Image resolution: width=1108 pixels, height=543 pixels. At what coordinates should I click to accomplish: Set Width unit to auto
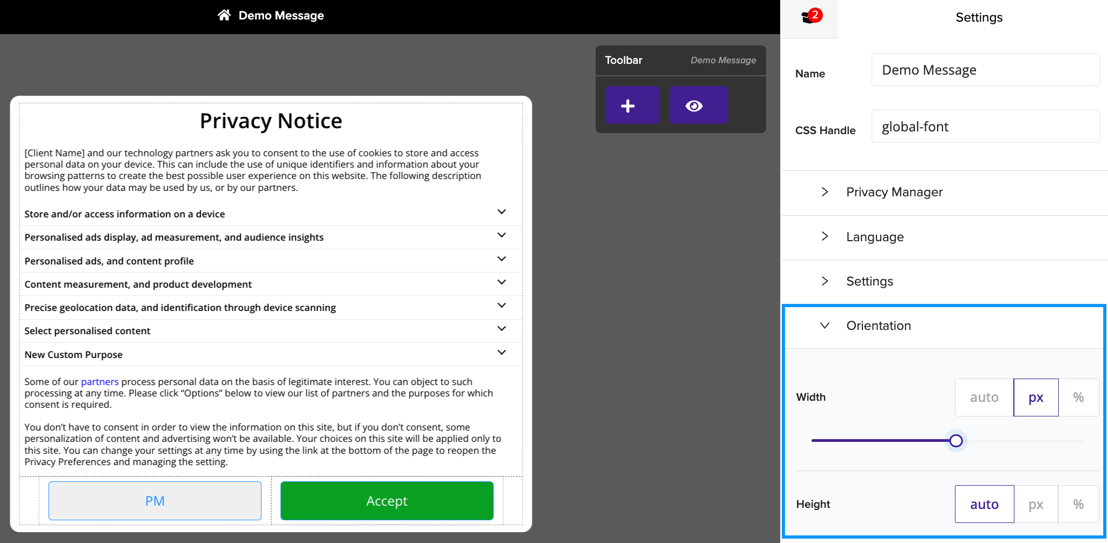pyautogui.click(x=984, y=398)
